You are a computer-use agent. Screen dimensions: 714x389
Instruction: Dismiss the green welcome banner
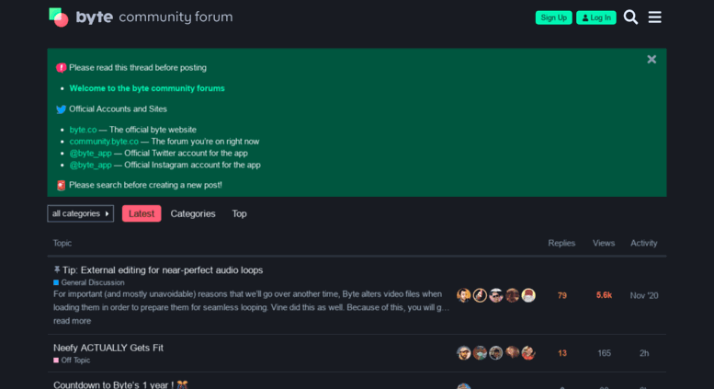click(x=652, y=59)
